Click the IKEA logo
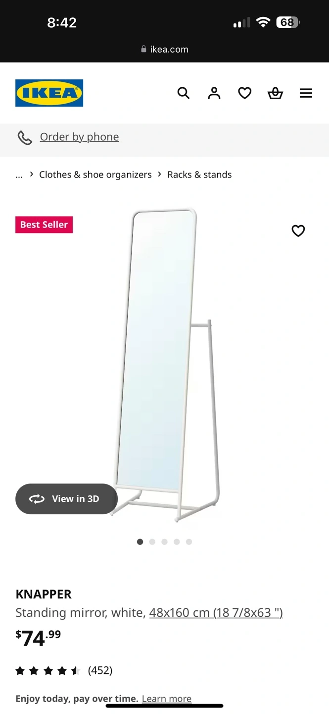 point(49,93)
